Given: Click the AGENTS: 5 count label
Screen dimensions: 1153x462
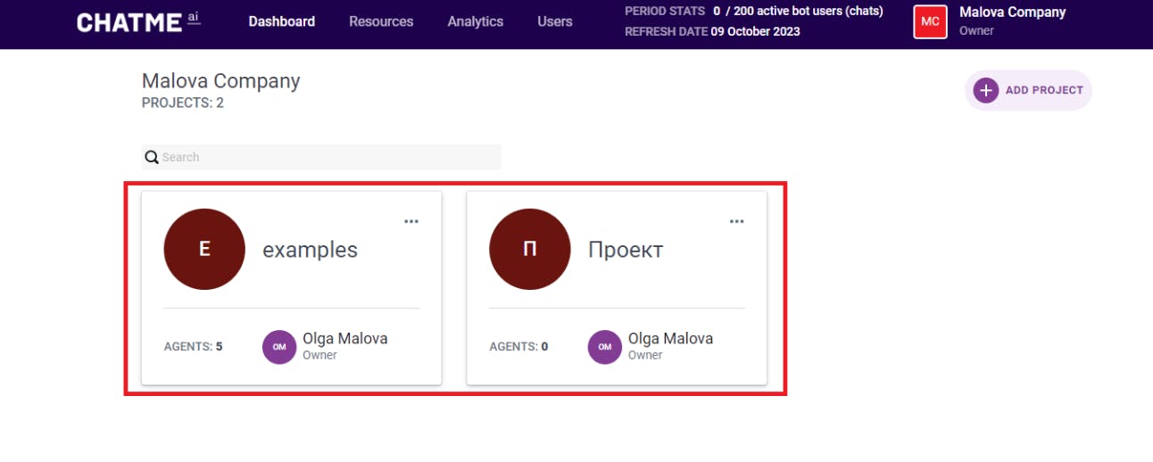Looking at the screenshot, I should 194,347.
